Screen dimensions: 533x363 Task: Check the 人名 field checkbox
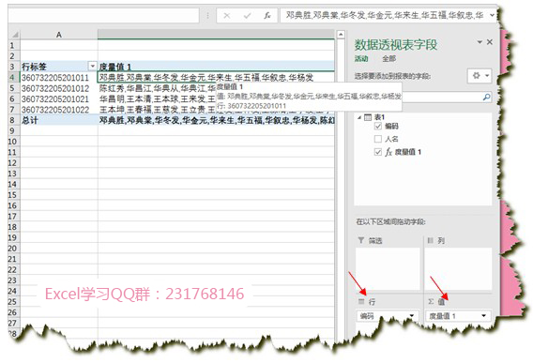pyautogui.click(x=377, y=139)
